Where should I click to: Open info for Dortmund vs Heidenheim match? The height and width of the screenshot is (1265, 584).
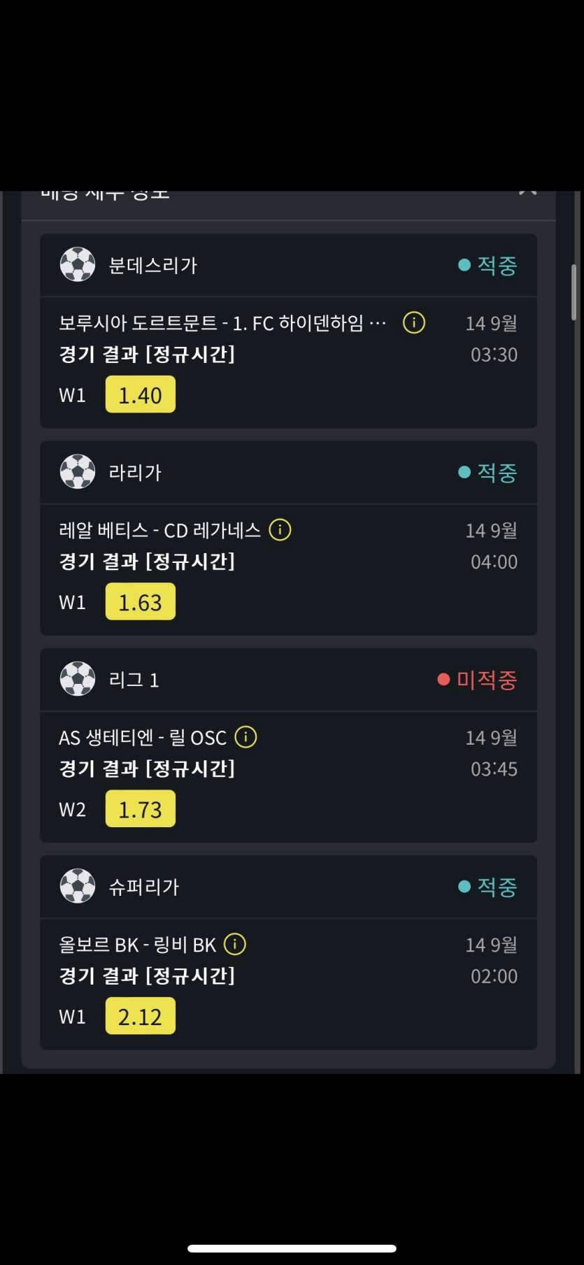click(414, 322)
